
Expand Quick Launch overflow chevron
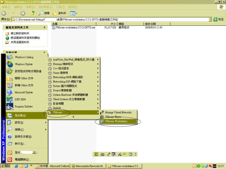click(x=31, y=166)
